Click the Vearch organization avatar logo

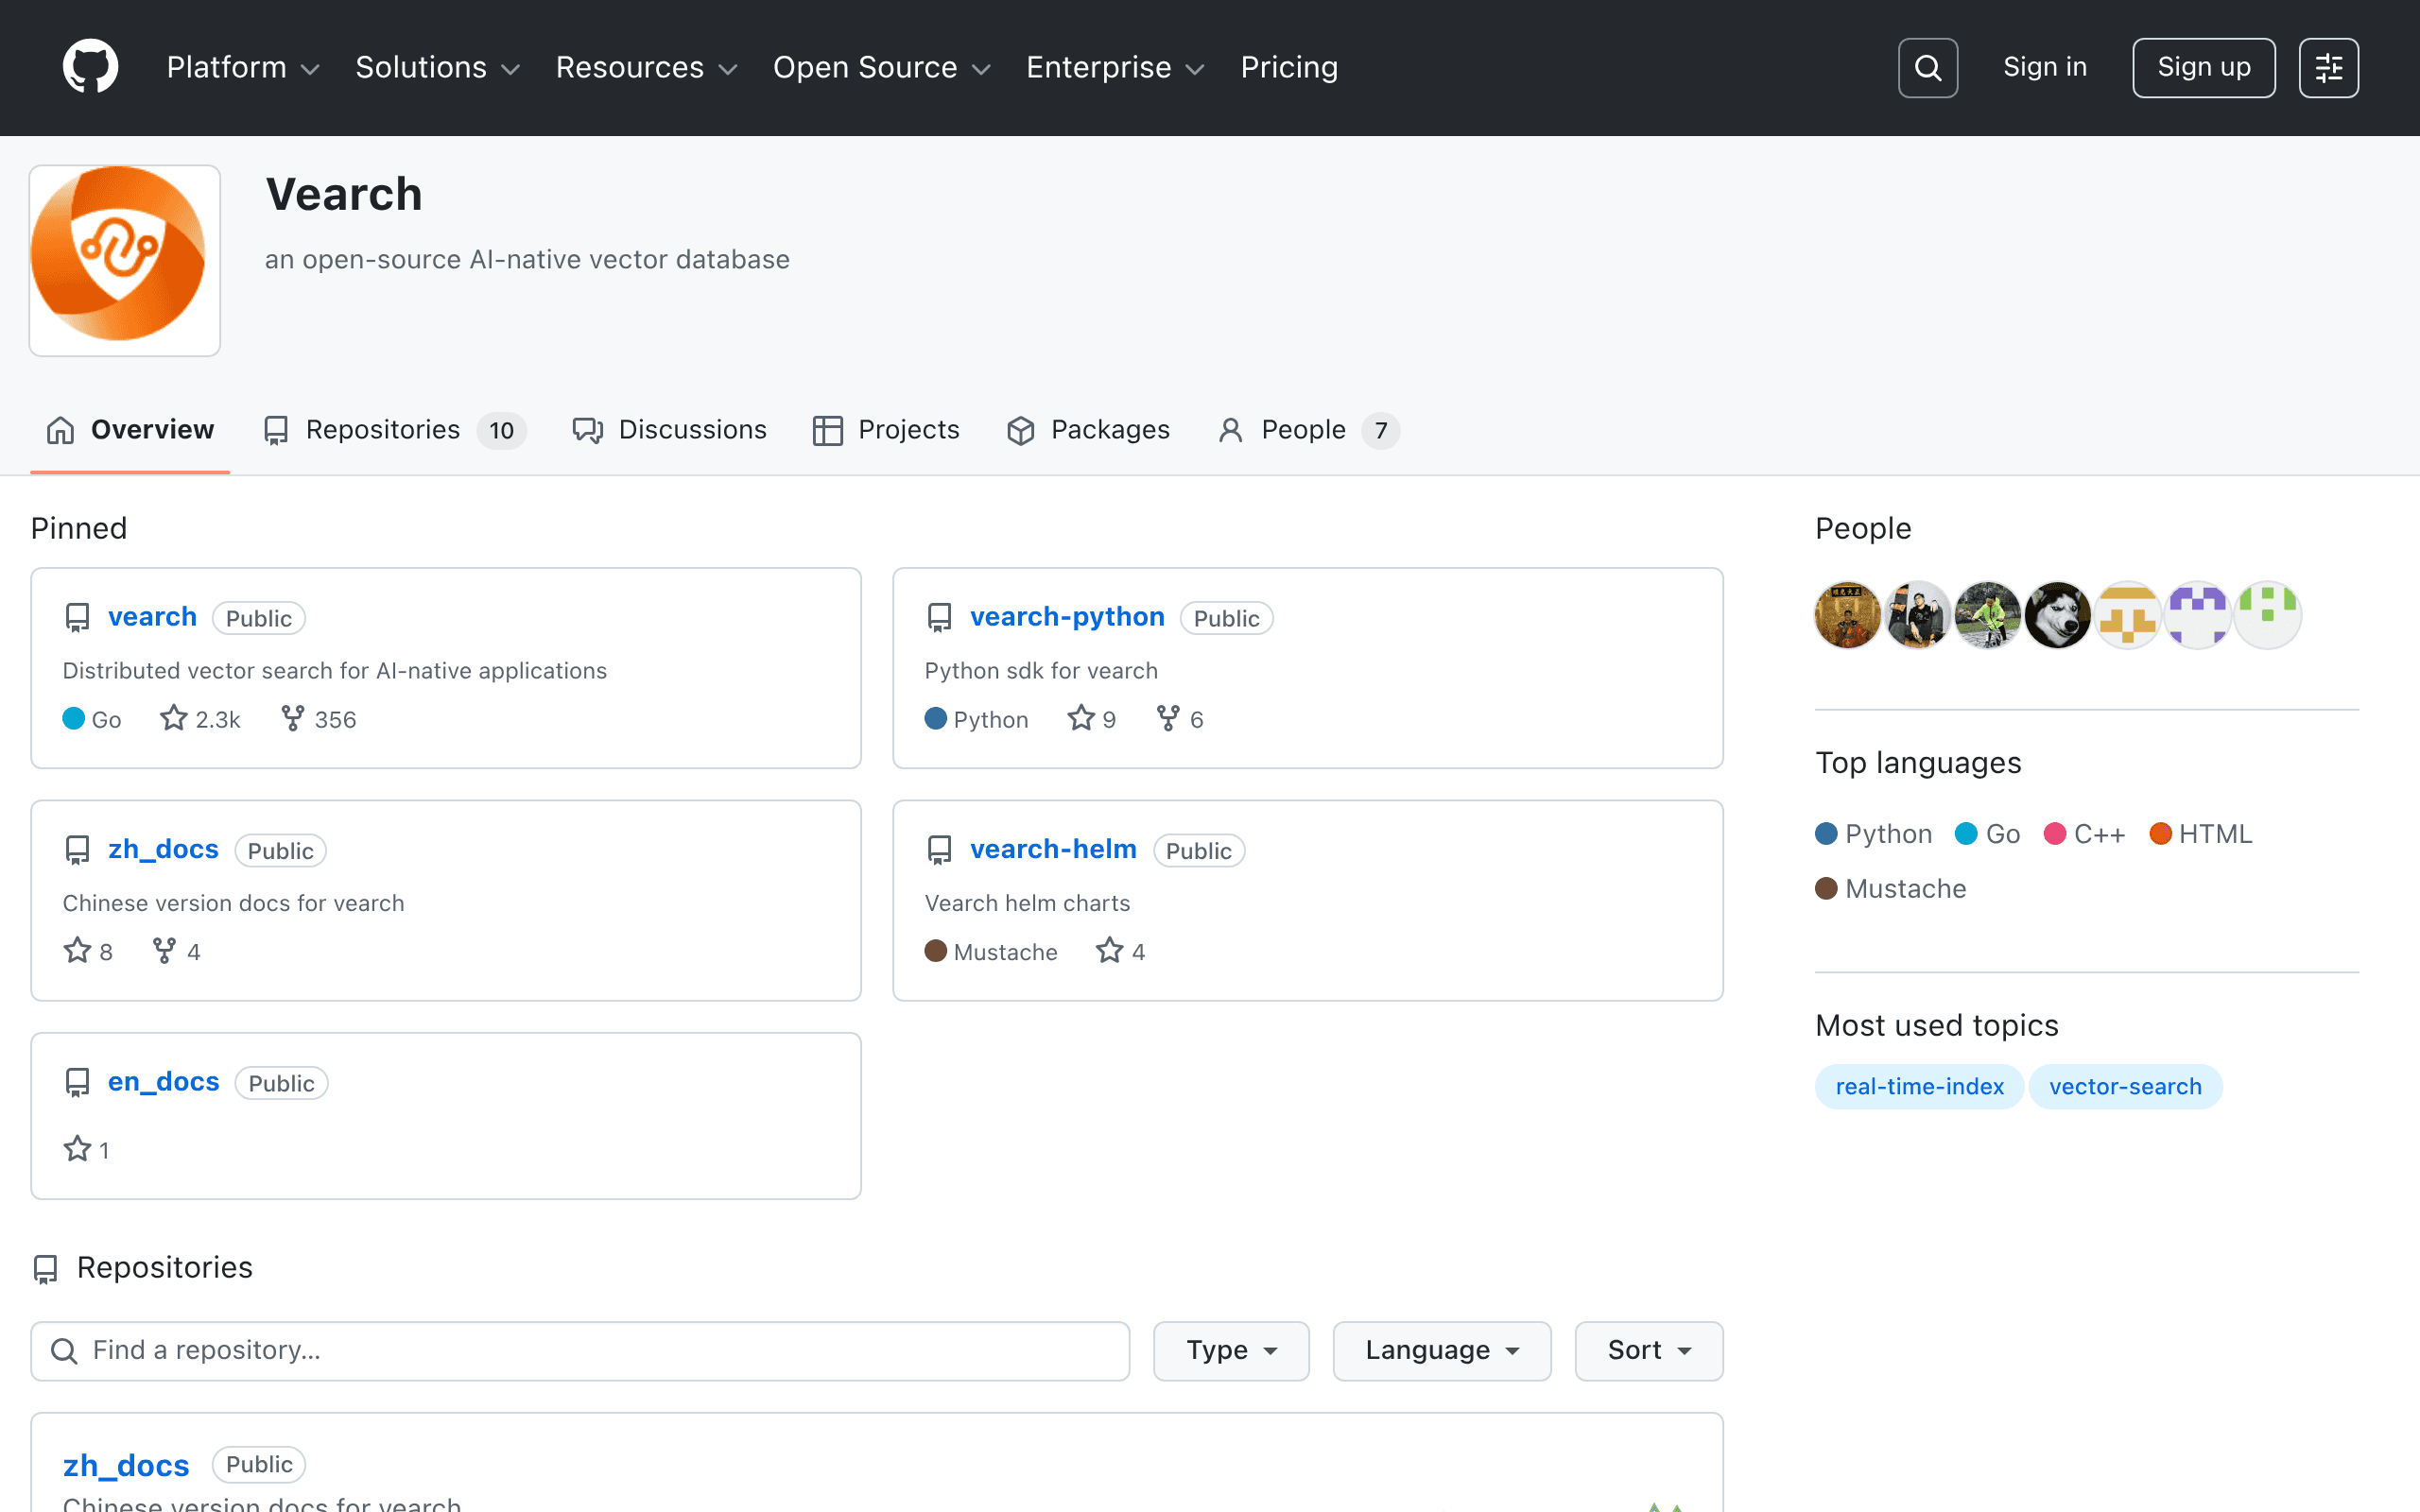click(x=125, y=260)
